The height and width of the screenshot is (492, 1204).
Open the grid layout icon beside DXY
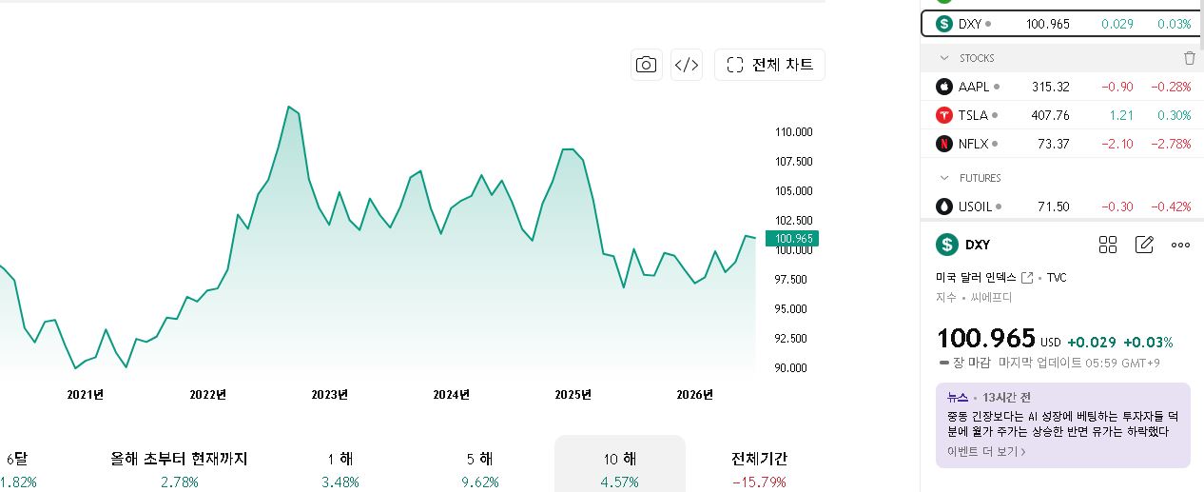[1108, 245]
